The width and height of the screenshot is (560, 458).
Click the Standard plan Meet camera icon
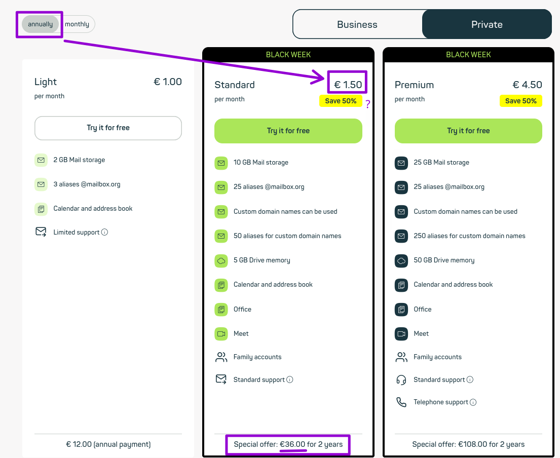coord(221,334)
